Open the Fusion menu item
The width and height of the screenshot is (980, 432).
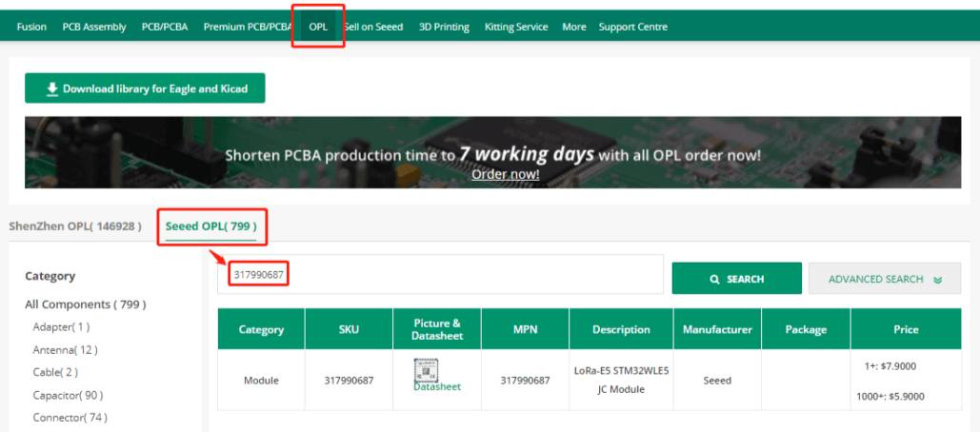tap(31, 27)
